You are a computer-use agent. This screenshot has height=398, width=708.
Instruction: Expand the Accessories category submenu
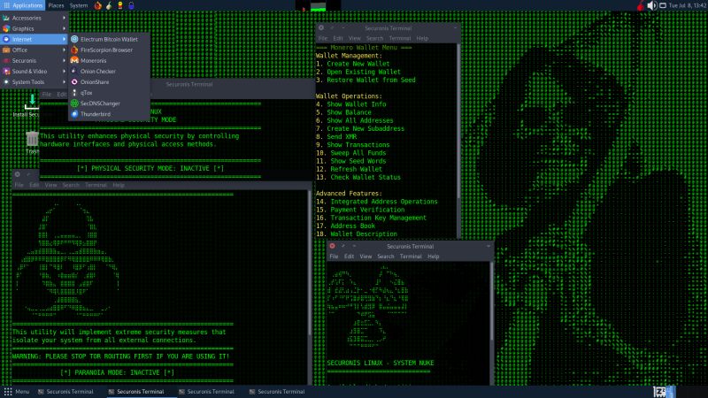click(35, 18)
